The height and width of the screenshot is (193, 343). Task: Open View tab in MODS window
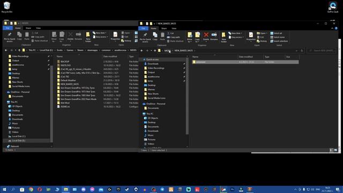coord(38,28)
